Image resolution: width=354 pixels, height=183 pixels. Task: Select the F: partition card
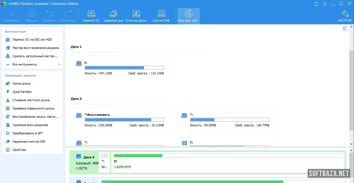pos(120,67)
